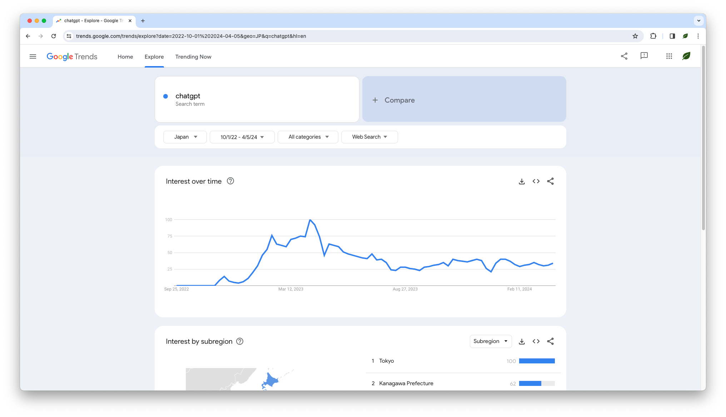Click the Mar 12, 2023 axis label
Viewport: 726px width, 417px height.
pos(291,289)
